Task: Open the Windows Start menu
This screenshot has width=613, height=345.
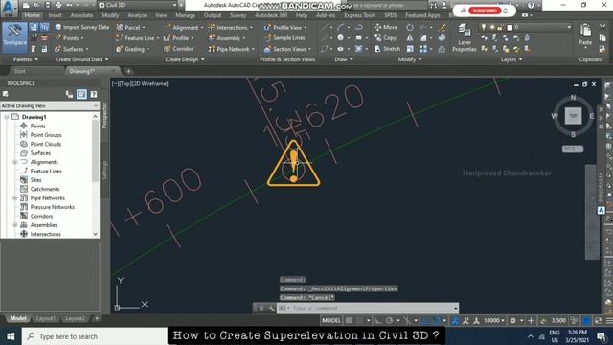Action: point(11,336)
